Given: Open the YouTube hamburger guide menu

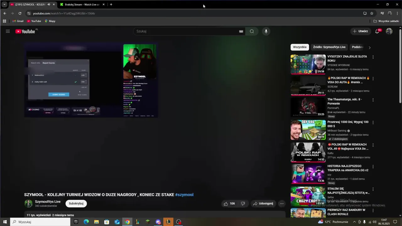Looking at the screenshot, I should click(x=8, y=31).
